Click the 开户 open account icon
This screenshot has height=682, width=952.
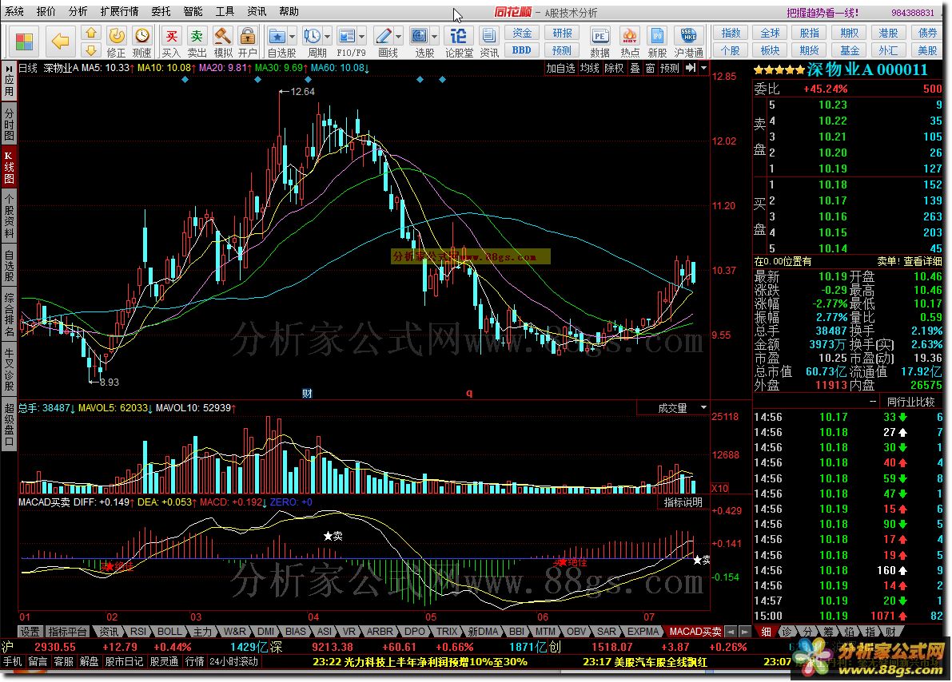[x=247, y=42]
